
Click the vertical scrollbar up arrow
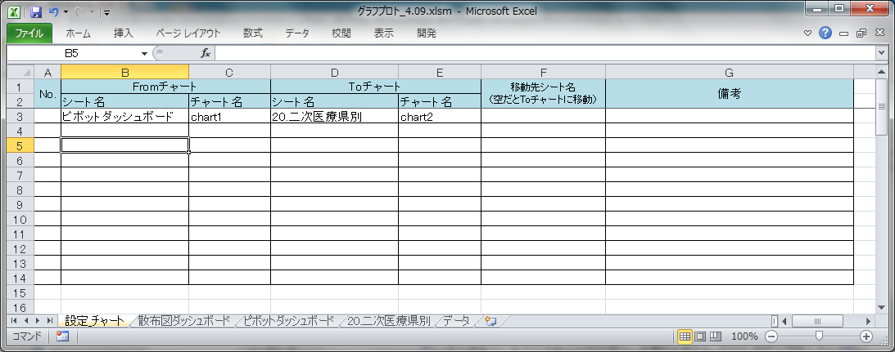(x=883, y=71)
